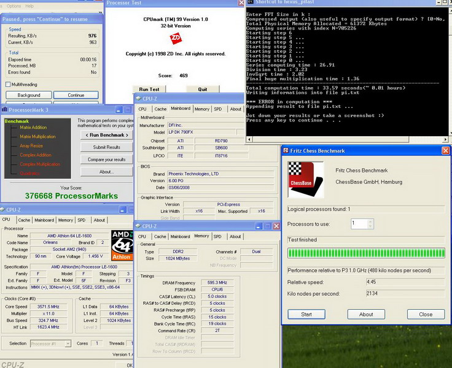Image resolution: width=452 pixels, height=368 pixels.
Task: Click the Core Speed 3571.5 MHz value
Action: 49,307
